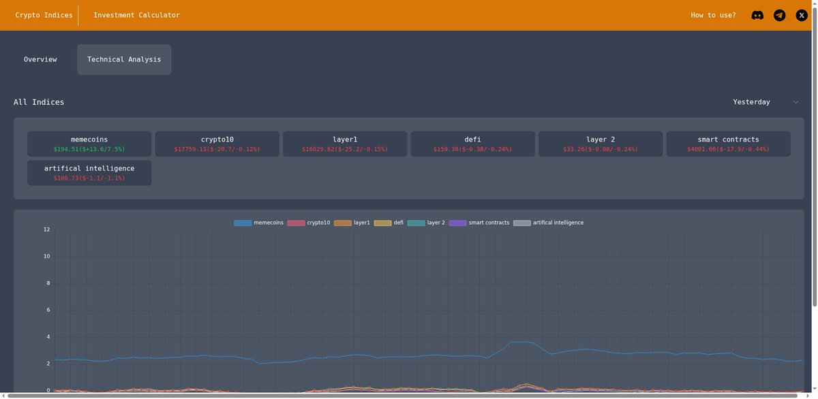This screenshot has width=818, height=399.
Task: Open the Yesterday time range dropdown
Action: click(766, 102)
